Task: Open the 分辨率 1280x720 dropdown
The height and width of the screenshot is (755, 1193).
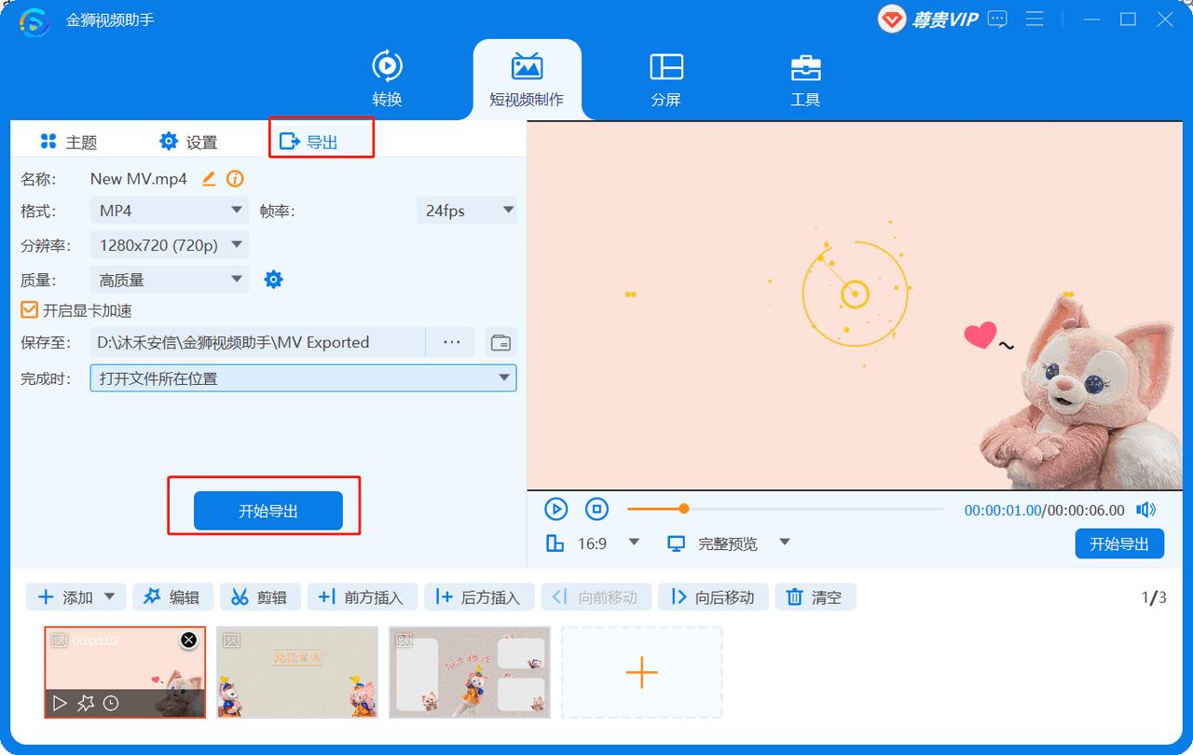Action: click(170, 245)
